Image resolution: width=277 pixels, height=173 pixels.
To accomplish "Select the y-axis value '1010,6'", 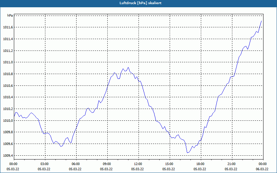I will point(8,86).
